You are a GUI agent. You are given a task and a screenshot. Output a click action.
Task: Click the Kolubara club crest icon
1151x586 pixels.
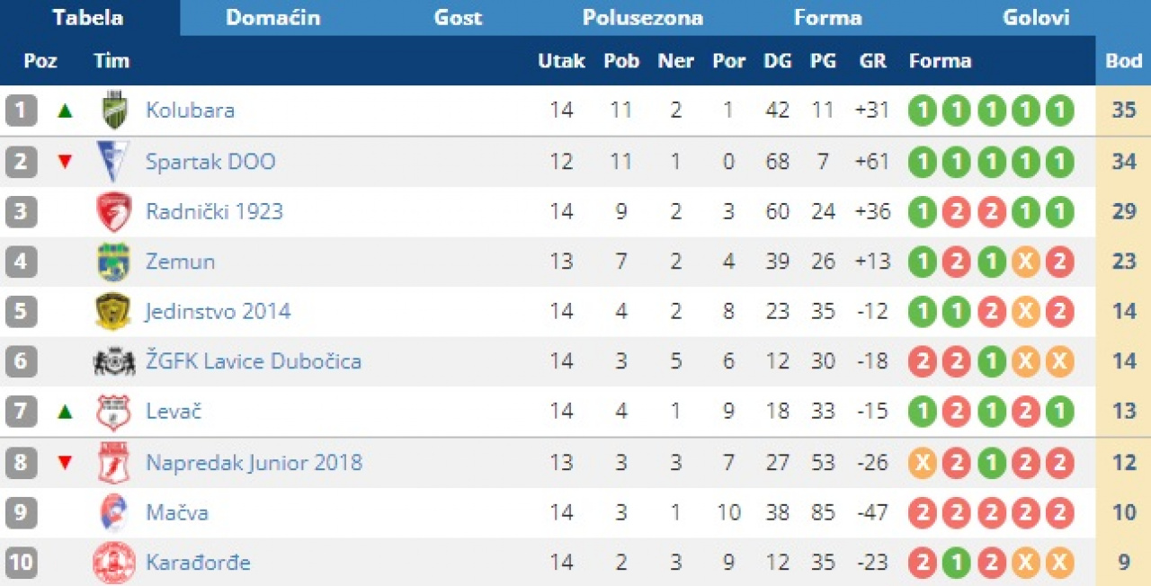click(113, 111)
